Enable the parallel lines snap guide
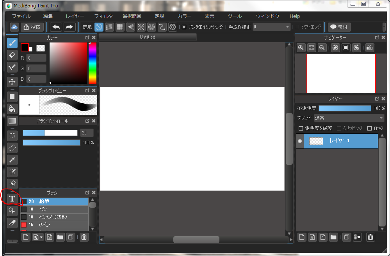The height and width of the screenshot is (256, 390). coord(109,27)
